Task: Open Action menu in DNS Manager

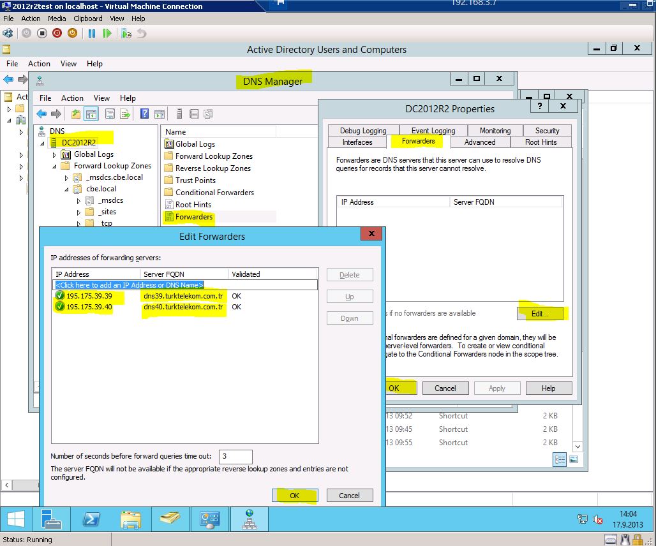Action: 72,98
